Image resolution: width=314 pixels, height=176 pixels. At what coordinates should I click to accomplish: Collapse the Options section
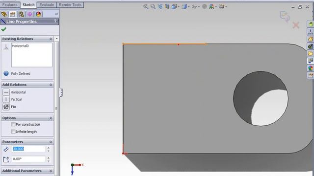(51, 118)
